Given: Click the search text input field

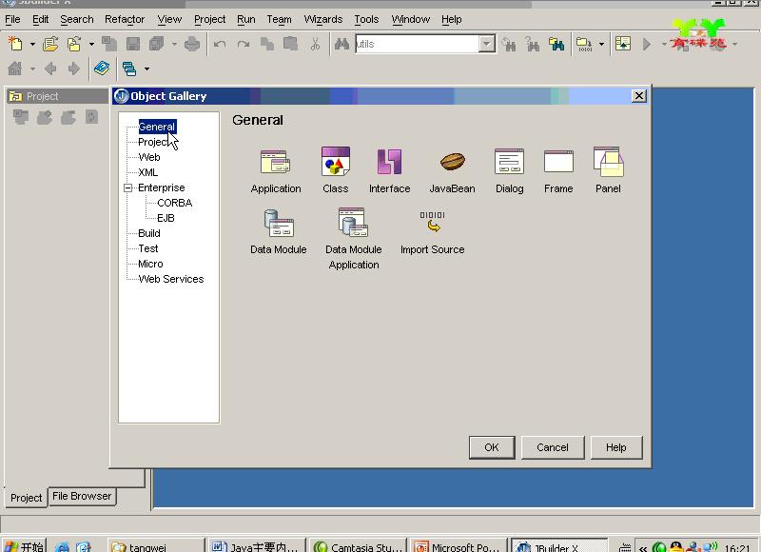Looking at the screenshot, I should [x=418, y=44].
